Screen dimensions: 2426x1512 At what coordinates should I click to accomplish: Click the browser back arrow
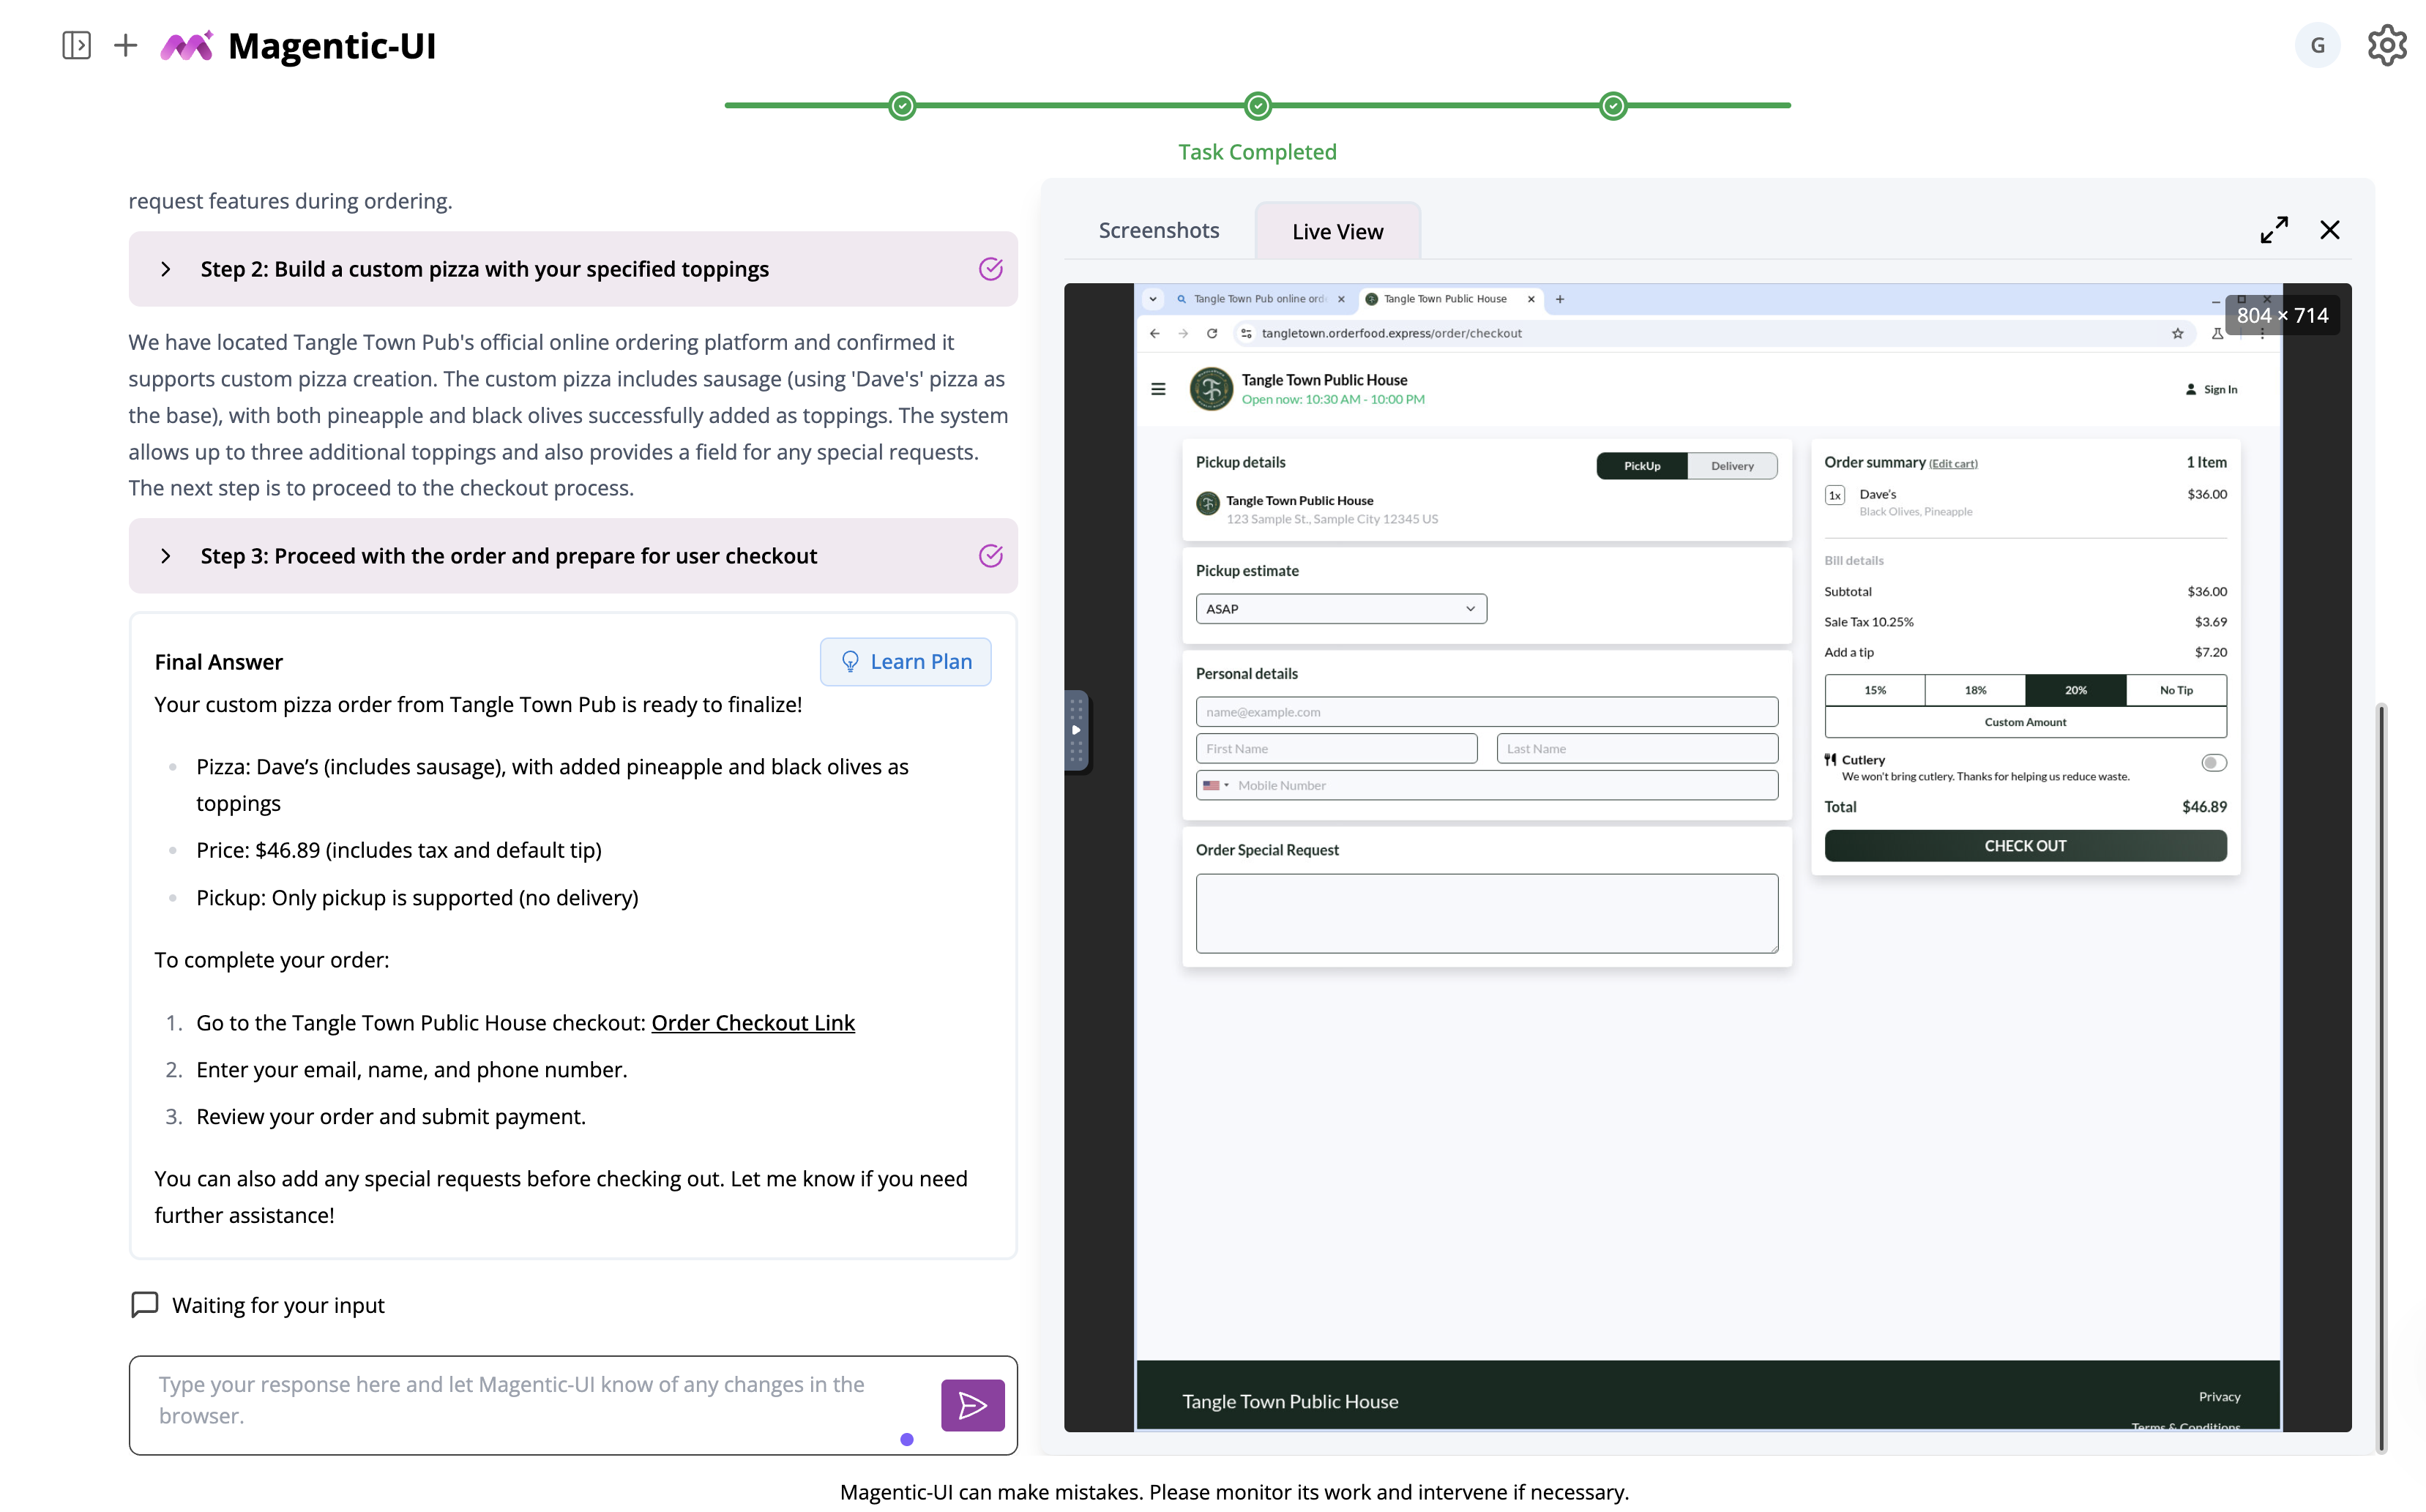(x=1155, y=333)
